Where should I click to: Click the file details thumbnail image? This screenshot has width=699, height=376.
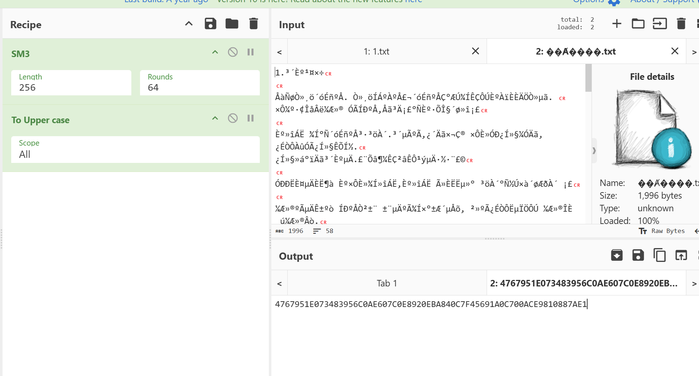652,129
